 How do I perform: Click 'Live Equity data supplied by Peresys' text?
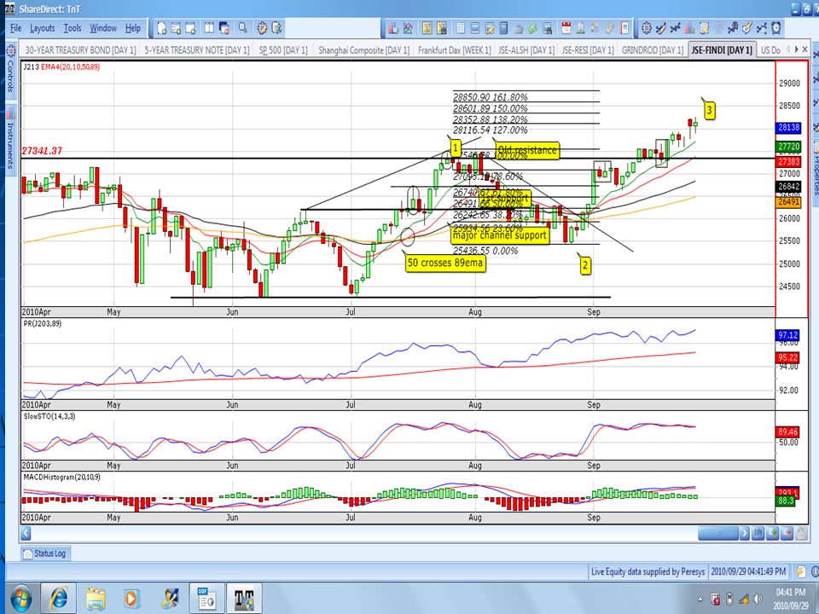[x=648, y=571]
